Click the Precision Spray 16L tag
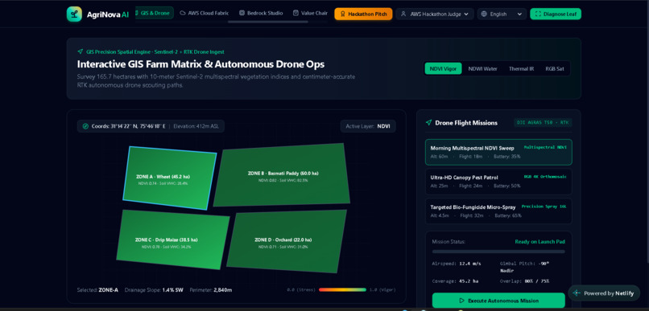The height and width of the screenshot is (311, 649). pyautogui.click(x=544, y=206)
